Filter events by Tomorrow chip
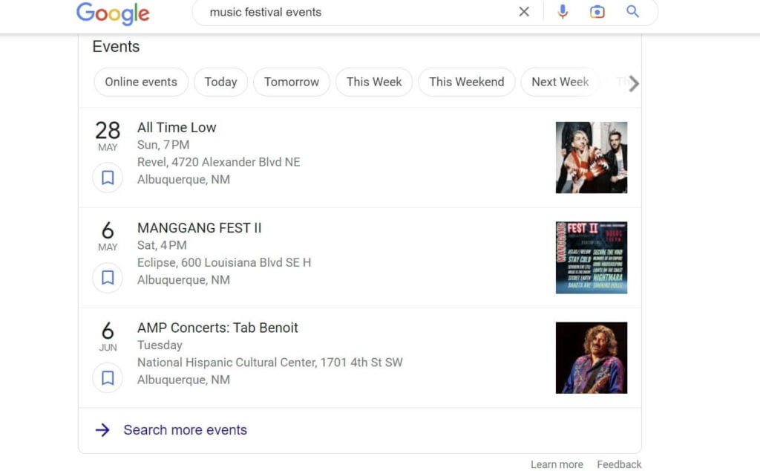Screen dimensions: 760x471 pos(292,82)
